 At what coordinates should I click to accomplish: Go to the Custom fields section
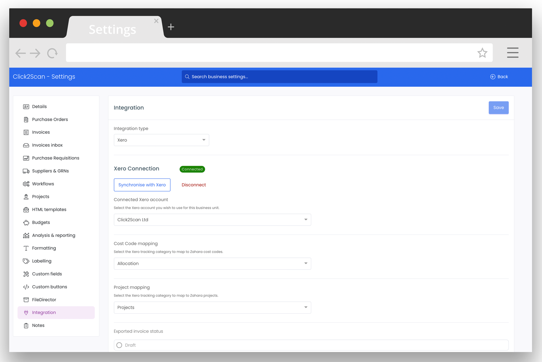pos(46,274)
